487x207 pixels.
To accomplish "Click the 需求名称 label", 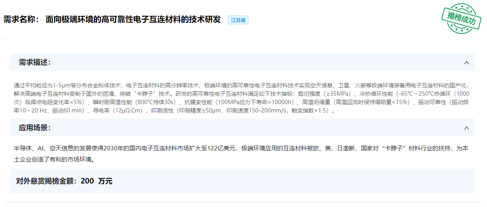I will [21, 20].
